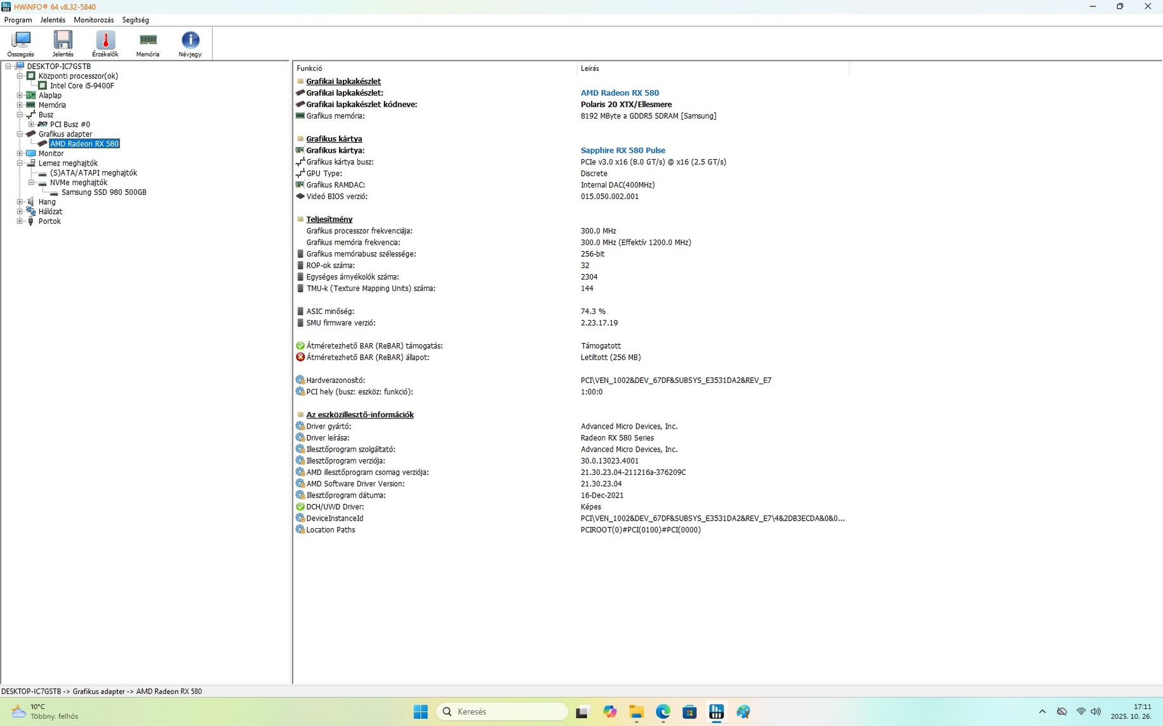Select the Location Paths row

[570, 530]
